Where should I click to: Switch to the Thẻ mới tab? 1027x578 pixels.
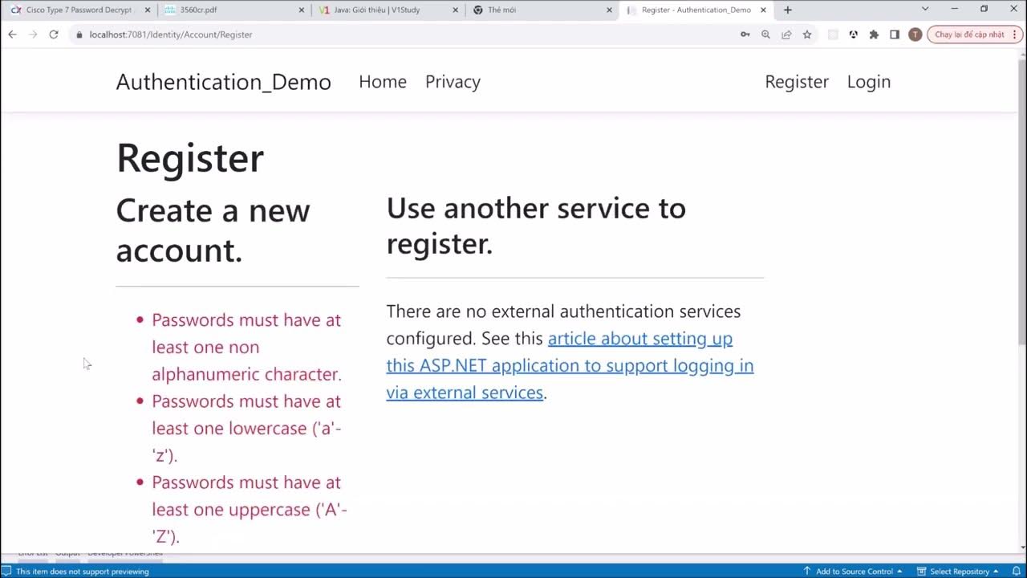(x=541, y=10)
